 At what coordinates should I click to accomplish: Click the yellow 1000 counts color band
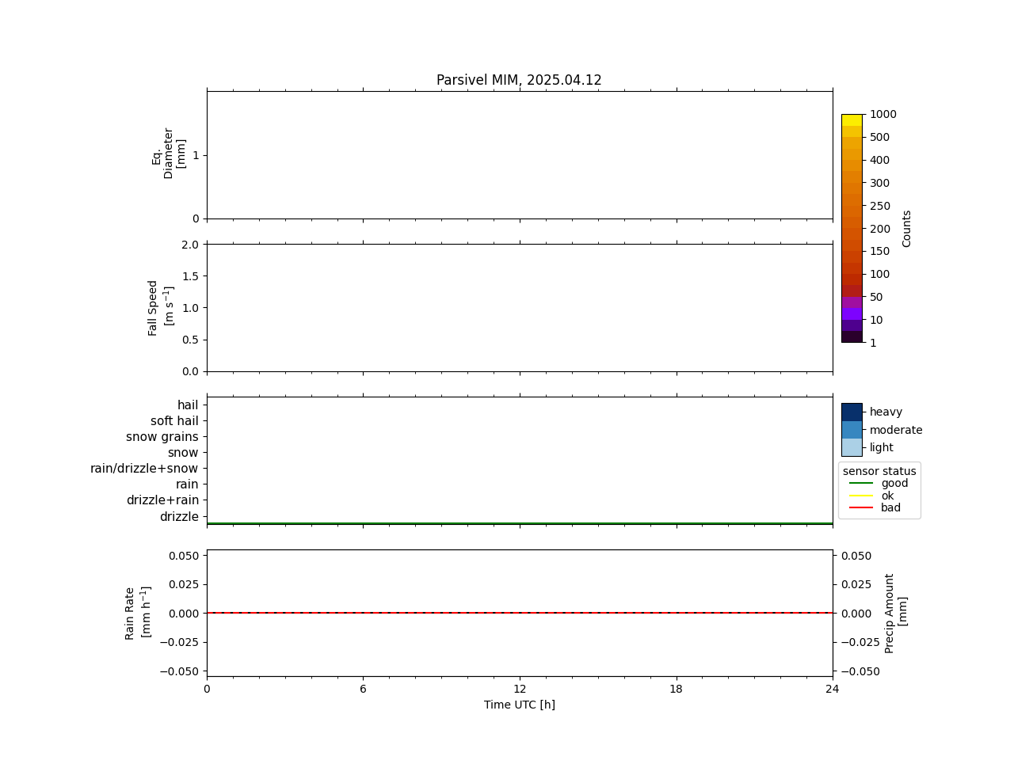pos(852,120)
